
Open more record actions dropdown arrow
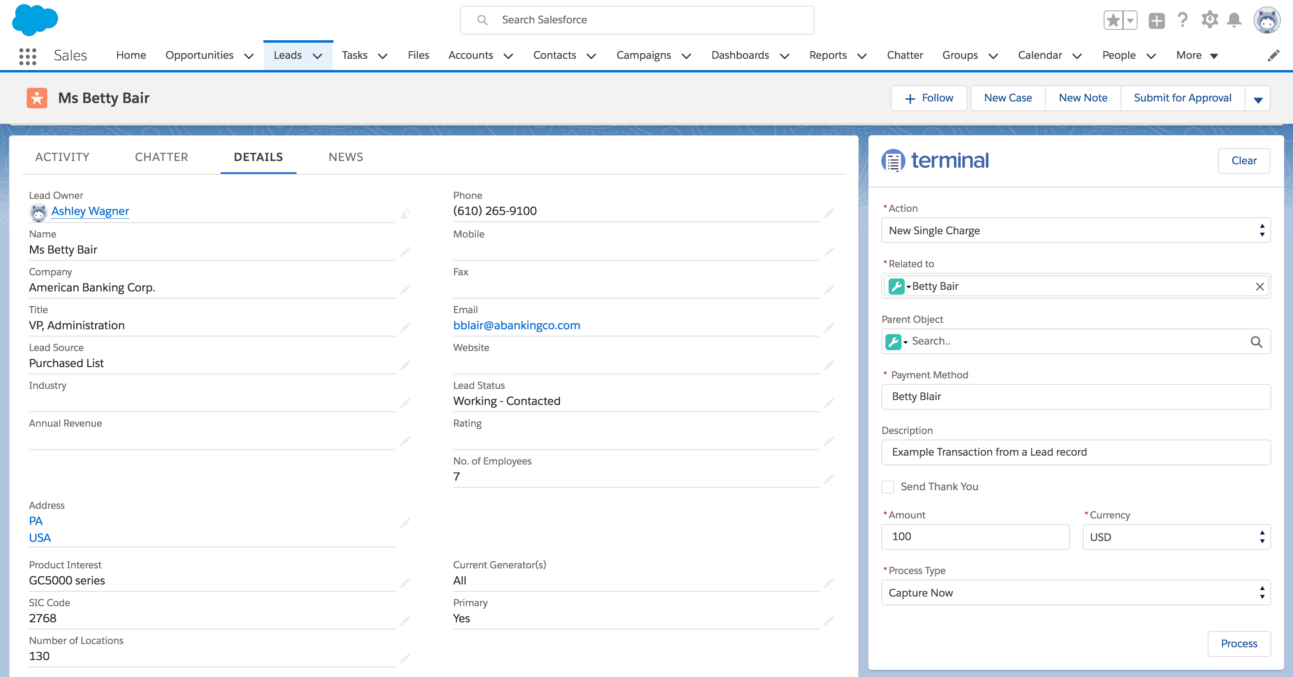[1258, 99]
